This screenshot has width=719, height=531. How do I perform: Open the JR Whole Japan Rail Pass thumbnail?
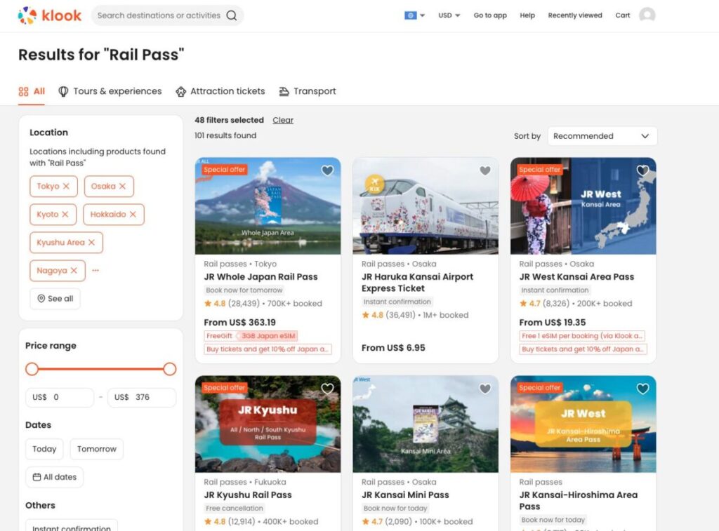pyautogui.click(x=268, y=206)
